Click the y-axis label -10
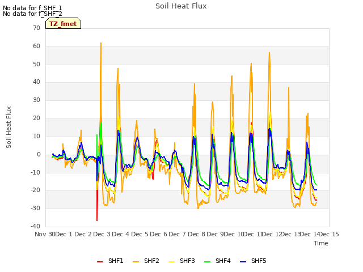The height and width of the screenshot is (272, 363). (x=36, y=172)
